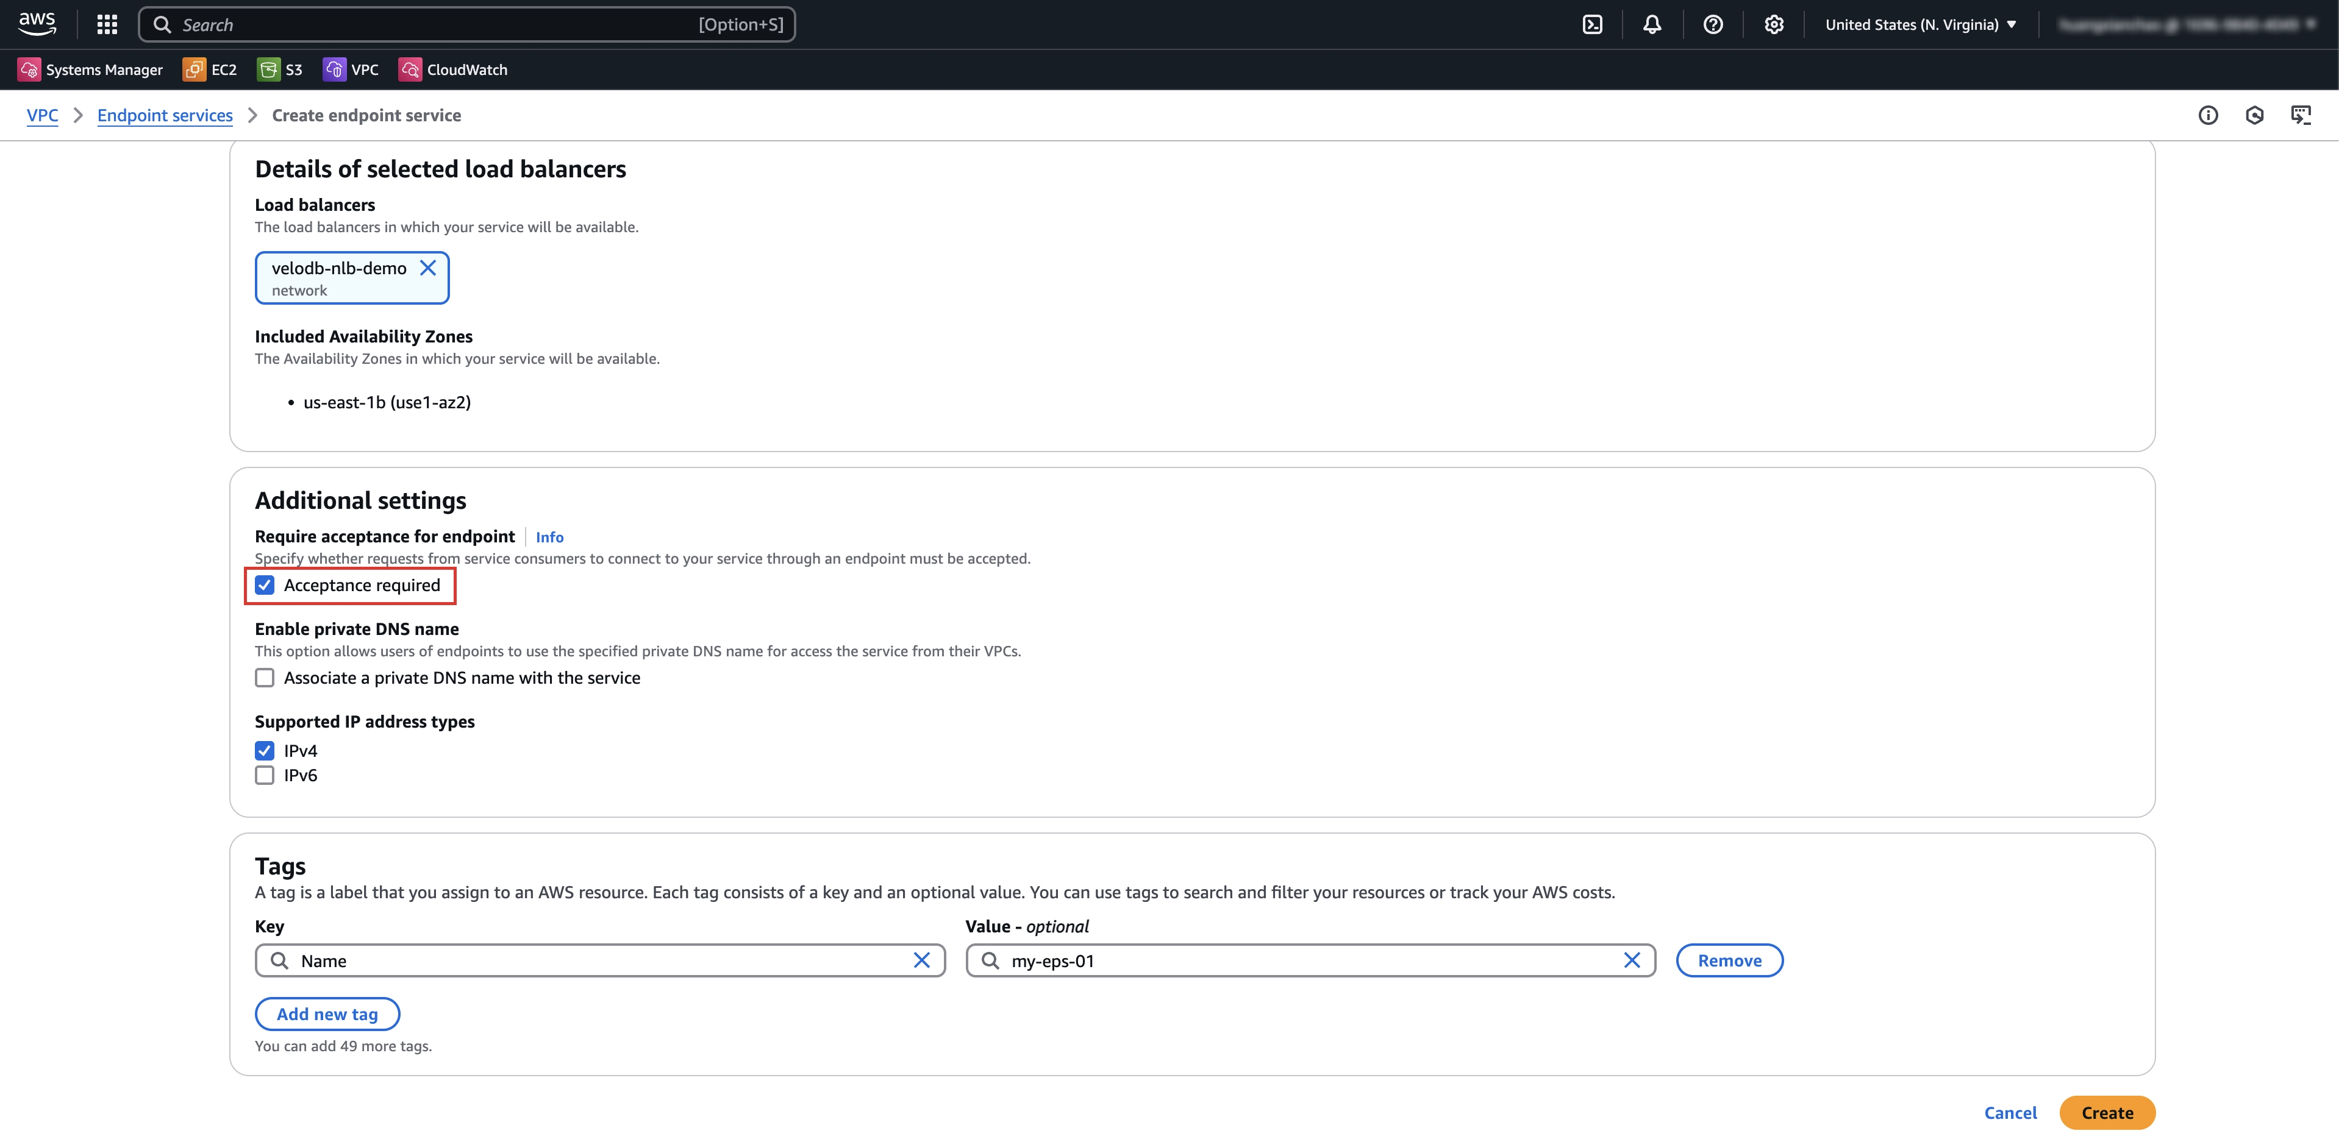The width and height of the screenshot is (2339, 1142).
Task: Clear the my-eps-01 tag value field
Action: click(1632, 960)
